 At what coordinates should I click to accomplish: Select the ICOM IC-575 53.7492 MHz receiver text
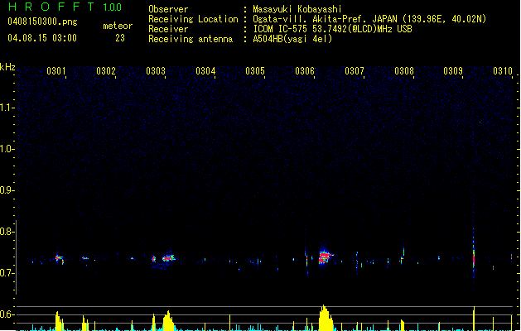coord(332,29)
